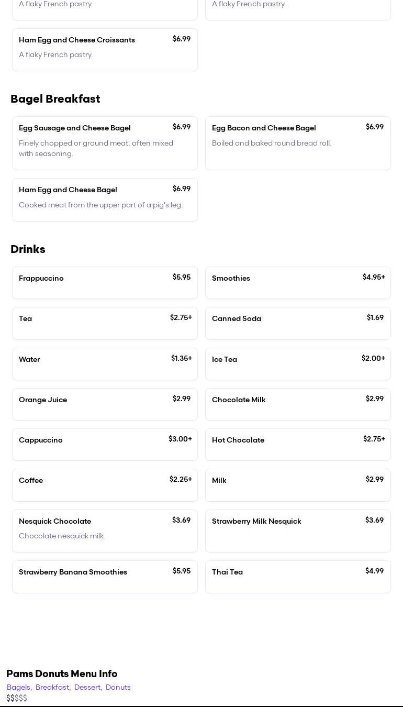Pick the Ham Egg and Cheese Bagel
The image size is (403, 707).
[105, 200]
